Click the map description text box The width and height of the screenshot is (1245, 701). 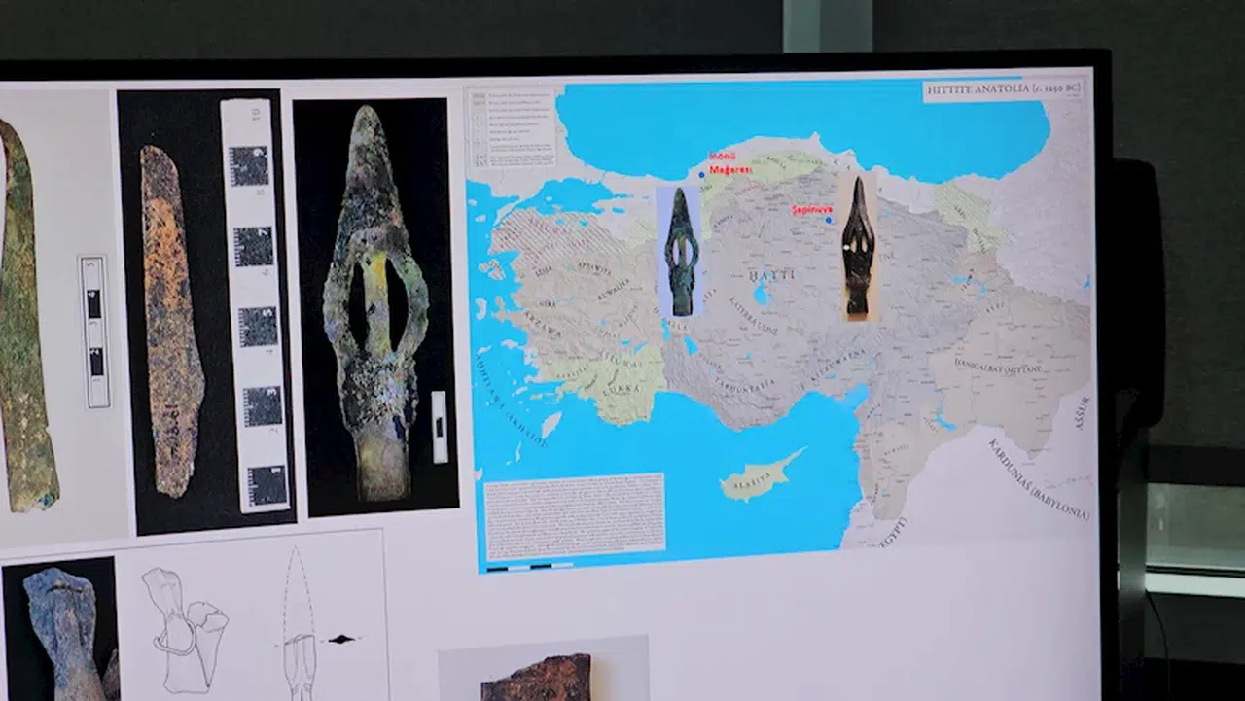click(574, 515)
